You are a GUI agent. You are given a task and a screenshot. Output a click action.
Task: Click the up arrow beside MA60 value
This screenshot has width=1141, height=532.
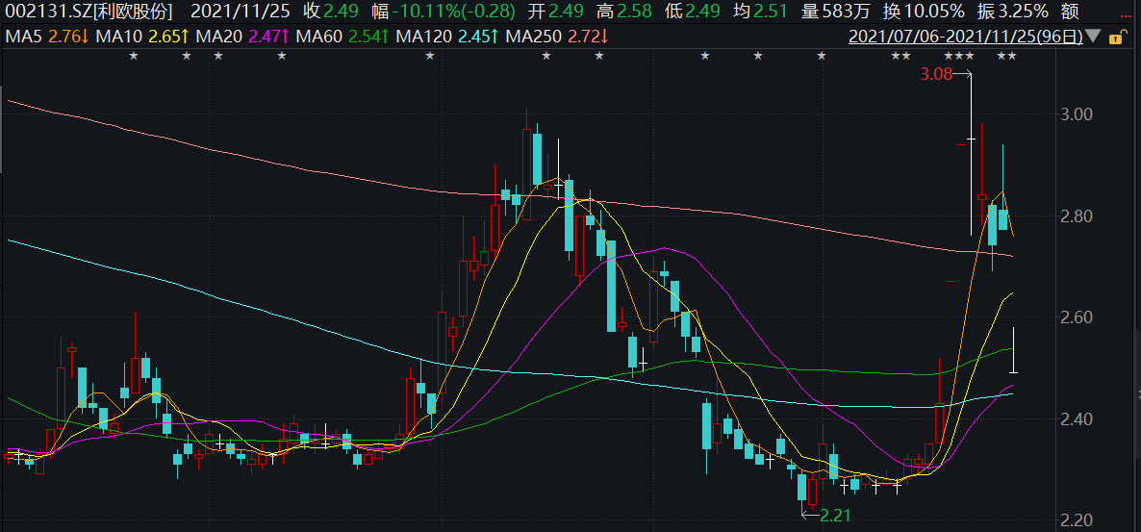tap(384, 38)
